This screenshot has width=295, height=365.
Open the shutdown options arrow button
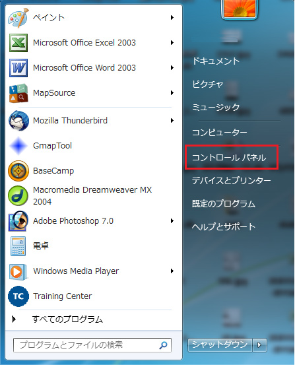[x=259, y=345]
